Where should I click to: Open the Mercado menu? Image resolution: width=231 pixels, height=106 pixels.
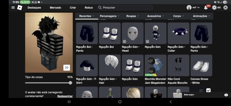click(x=55, y=8)
